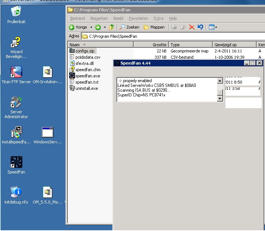Open the Bewerken menu
Viewport: 265px width, 231px height.
(99, 18)
